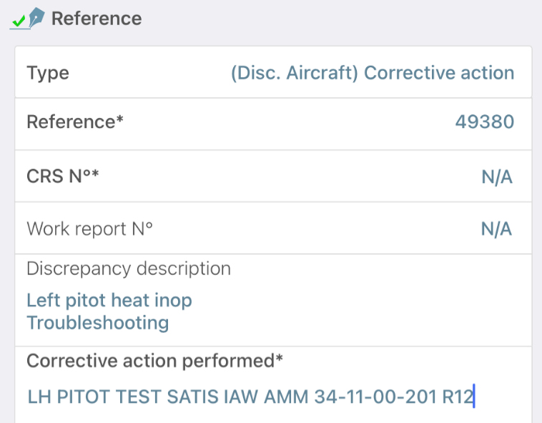542x423 pixels.
Task: Edit the CRS N° value N/A
Action: pyautogui.click(x=497, y=176)
